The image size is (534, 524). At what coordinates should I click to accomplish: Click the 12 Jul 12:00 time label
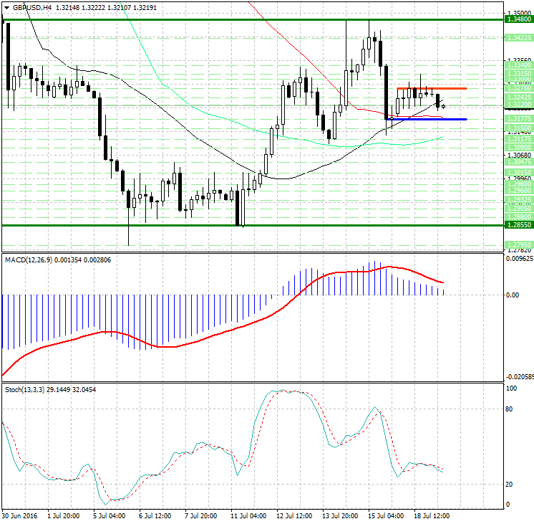click(x=294, y=515)
